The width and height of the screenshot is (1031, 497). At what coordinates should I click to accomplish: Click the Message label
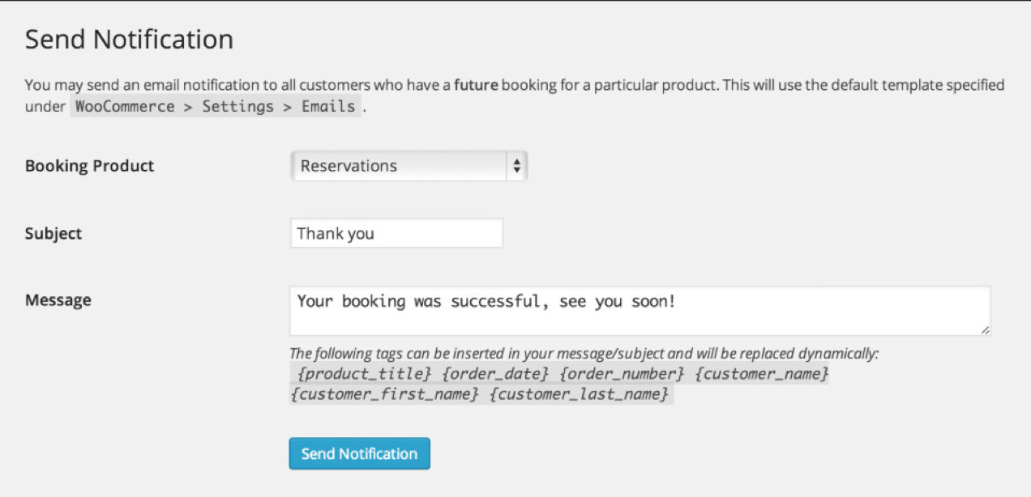tap(58, 300)
